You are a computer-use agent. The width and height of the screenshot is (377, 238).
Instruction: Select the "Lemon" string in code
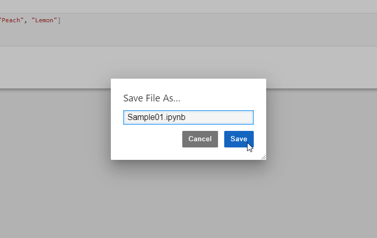point(44,20)
